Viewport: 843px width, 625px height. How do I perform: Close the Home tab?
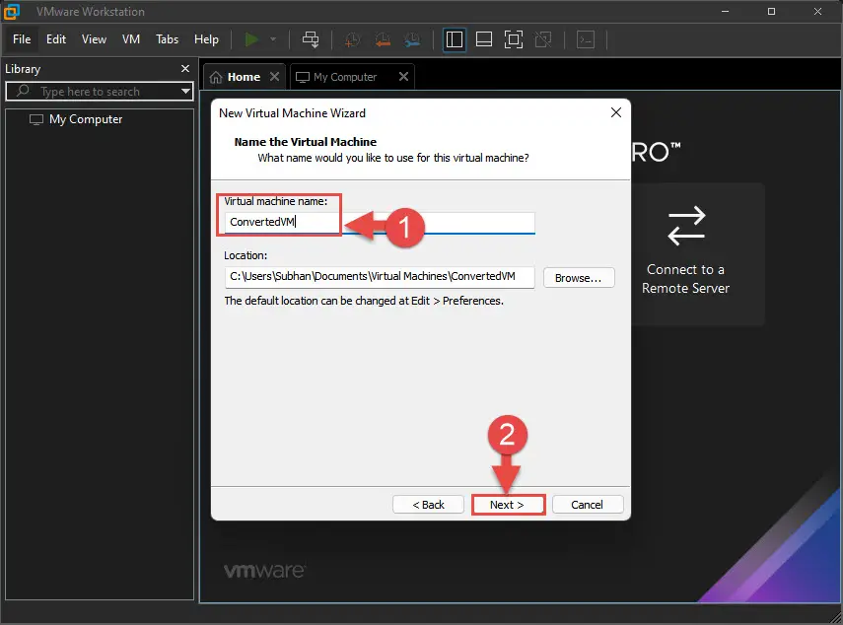point(274,76)
